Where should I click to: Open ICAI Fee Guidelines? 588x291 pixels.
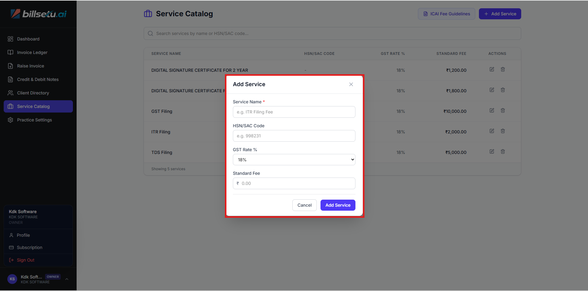click(446, 14)
